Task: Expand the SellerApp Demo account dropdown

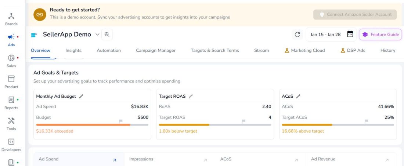Action: (x=97, y=35)
